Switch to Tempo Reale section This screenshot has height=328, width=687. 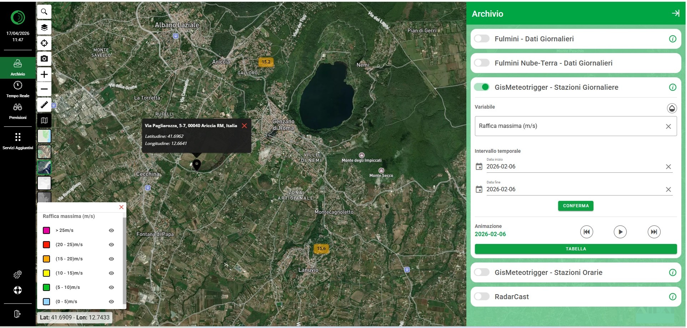17,89
